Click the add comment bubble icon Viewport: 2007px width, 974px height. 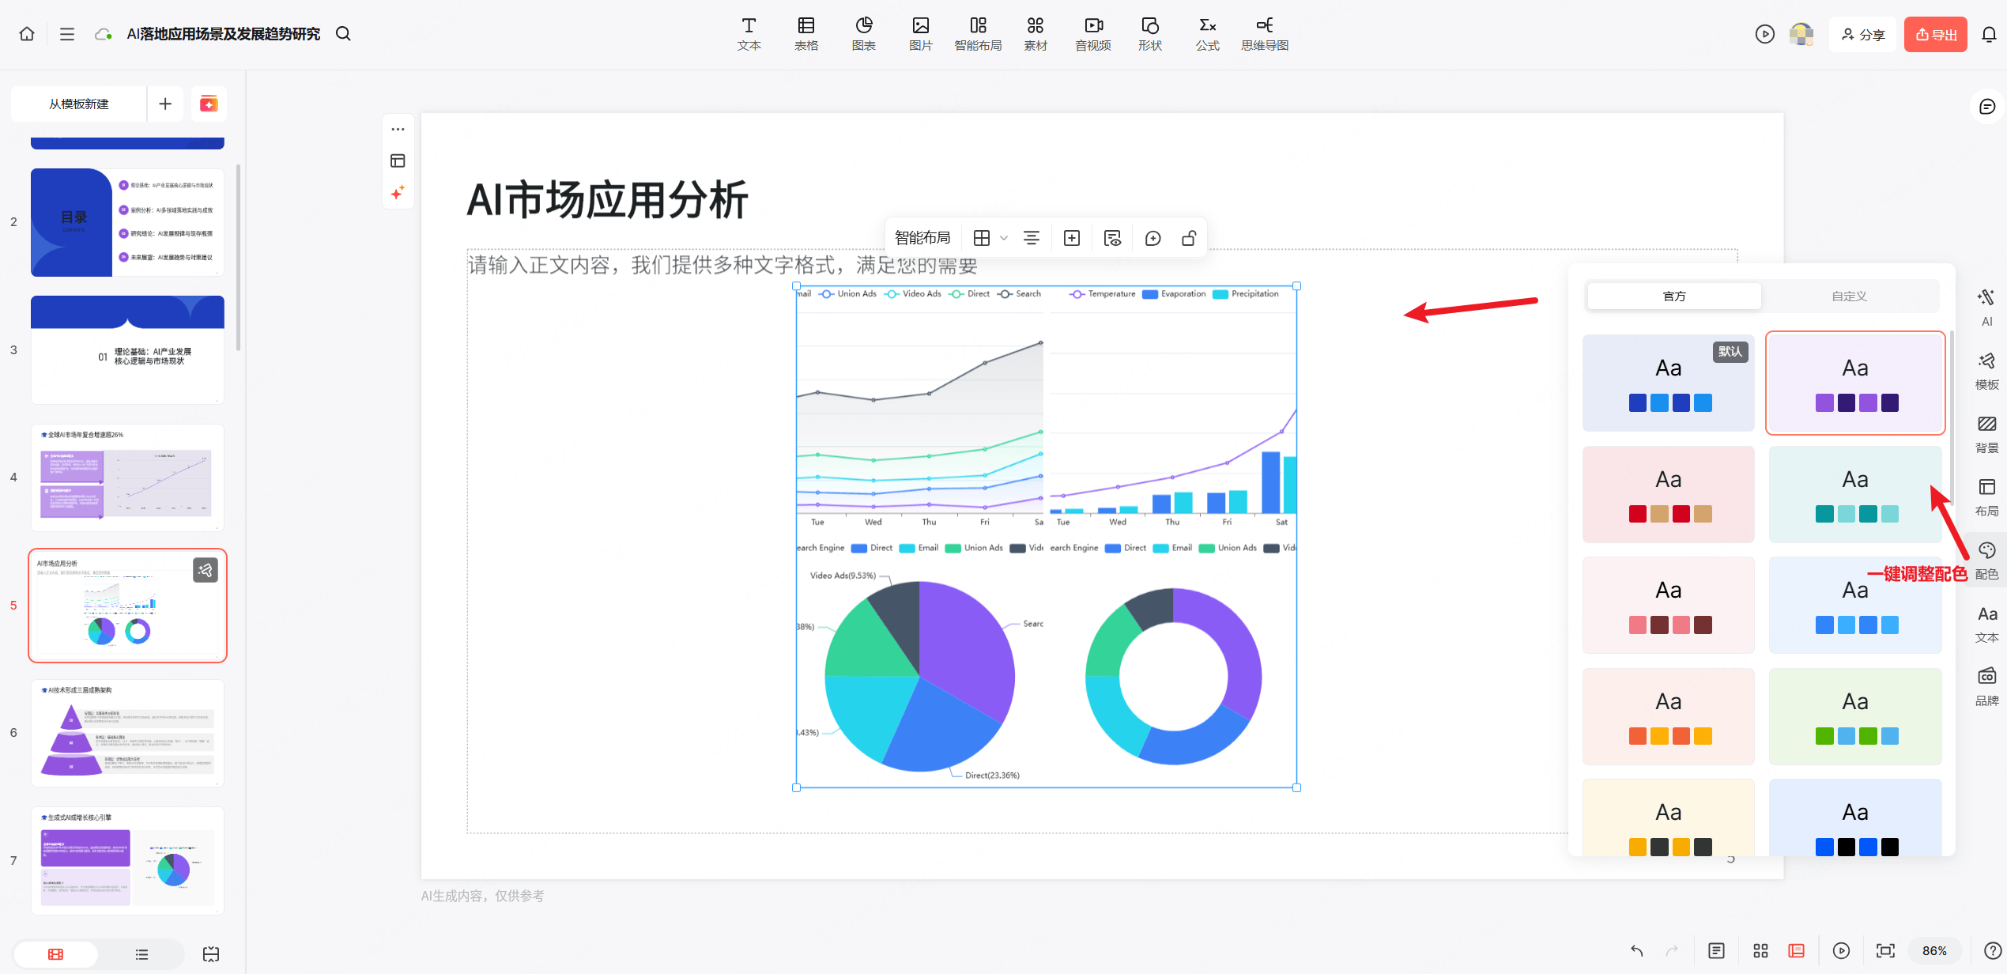pos(1153,238)
